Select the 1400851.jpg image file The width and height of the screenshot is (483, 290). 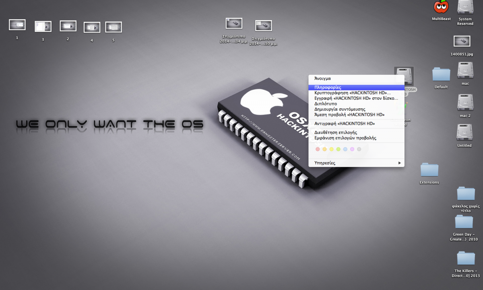click(462, 41)
